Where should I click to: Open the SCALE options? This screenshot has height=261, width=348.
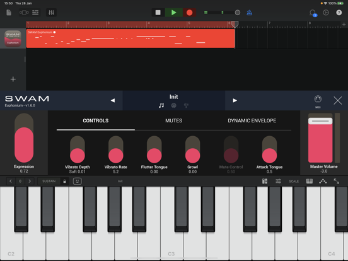click(x=294, y=182)
